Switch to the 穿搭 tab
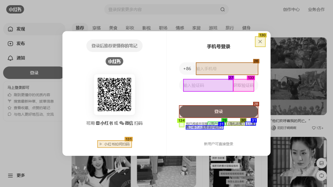The height and width of the screenshot is (187, 333). pyautogui.click(x=97, y=28)
